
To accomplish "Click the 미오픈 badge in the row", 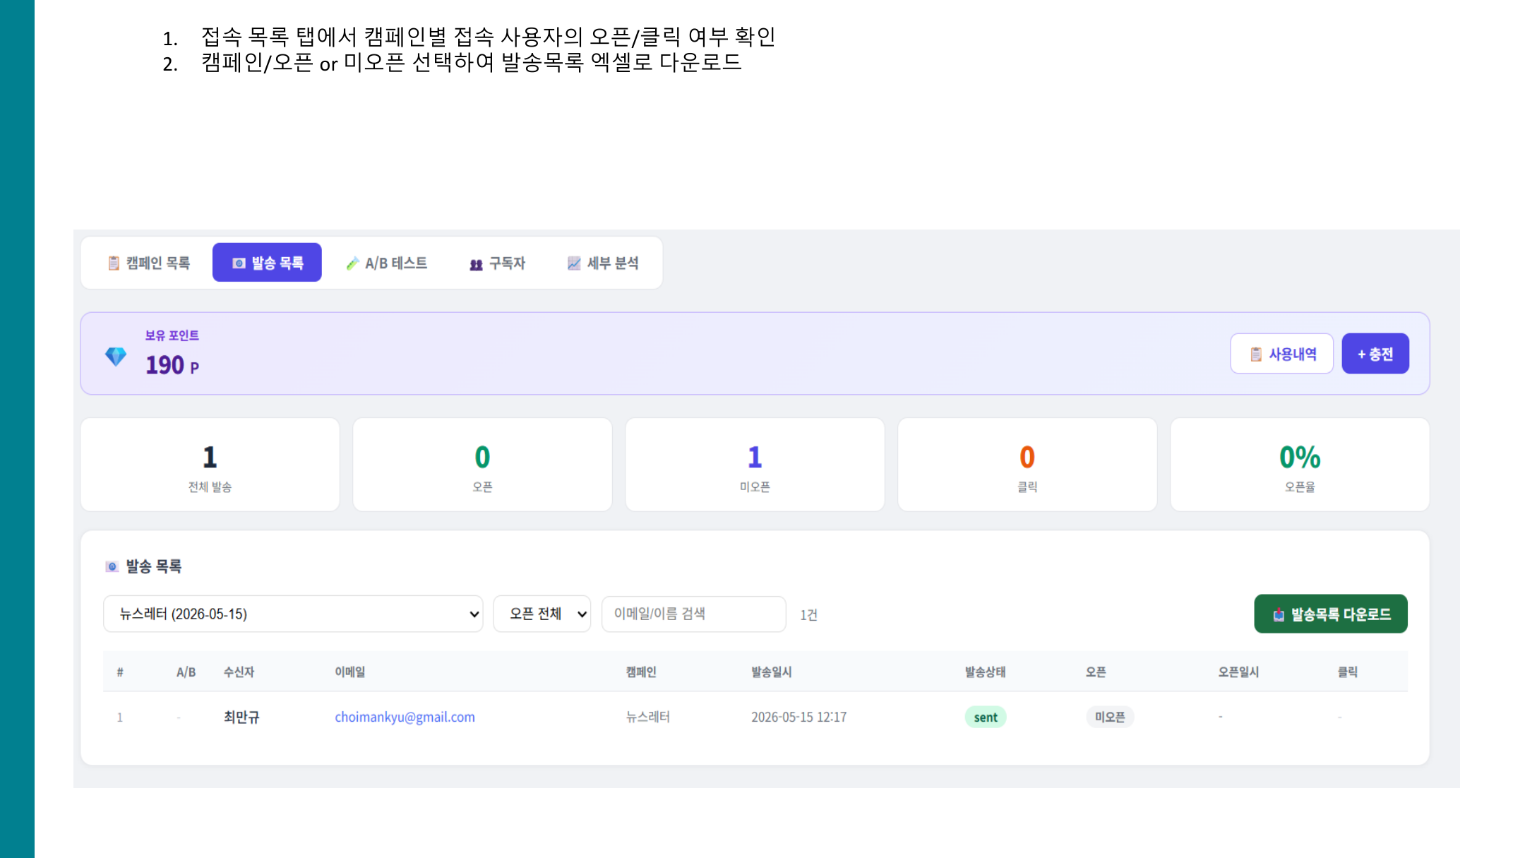I will 1110,717.
